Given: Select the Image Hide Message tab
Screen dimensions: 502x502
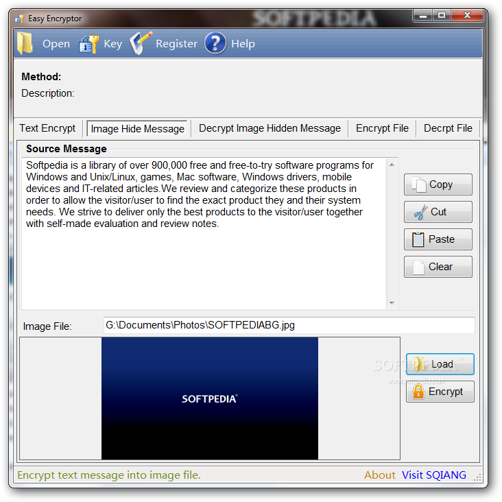Looking at the screenshot, I should pyautogui.click(x=137, y=129).
